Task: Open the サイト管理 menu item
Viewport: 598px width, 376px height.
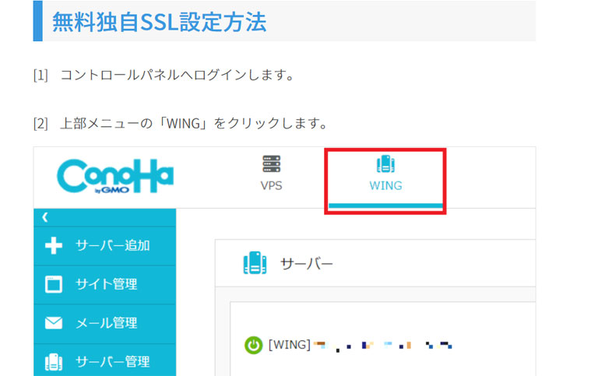Action: coord(105,285)
